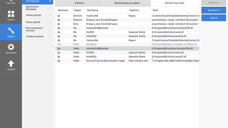228x128 pixels.
Task: Expand Дополнения браузеров chevron
Action: tap(50, 8)
